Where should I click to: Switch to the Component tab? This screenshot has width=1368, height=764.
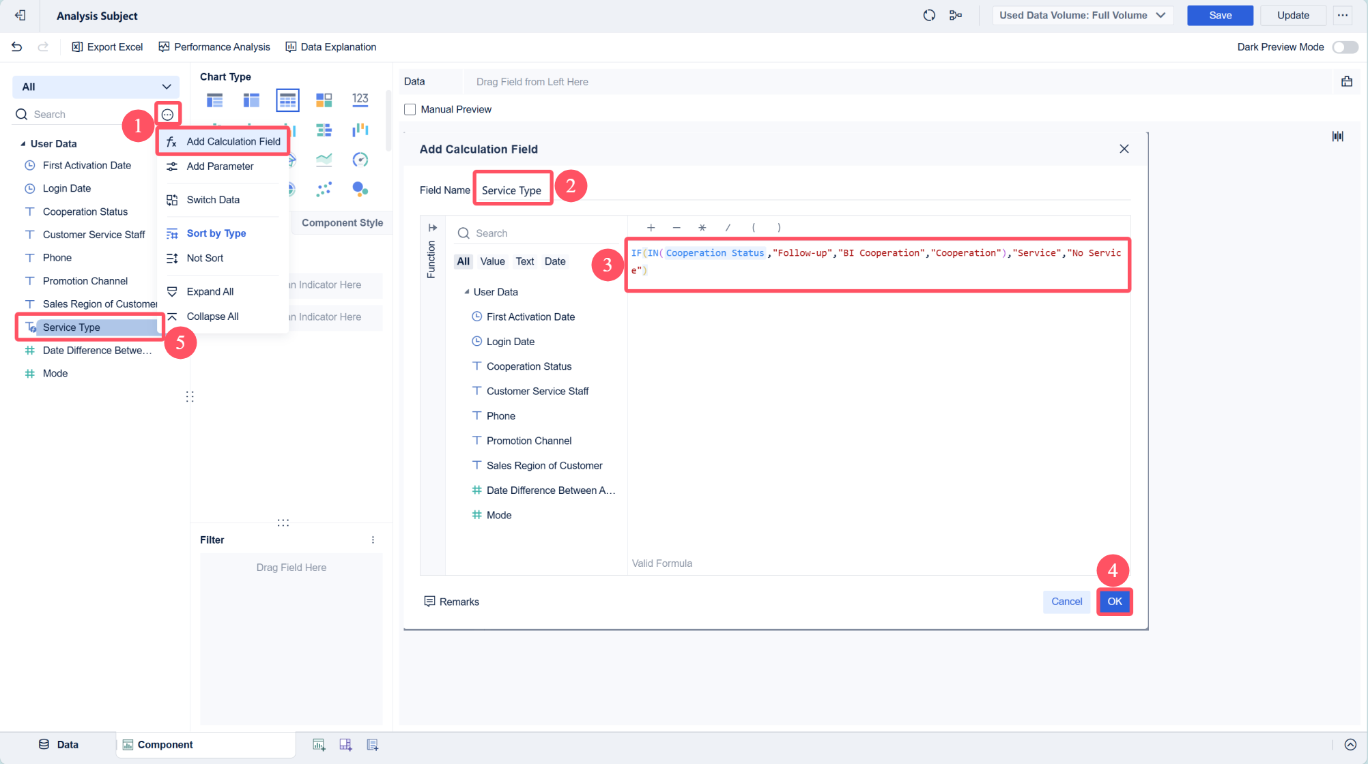click(165, 744)
